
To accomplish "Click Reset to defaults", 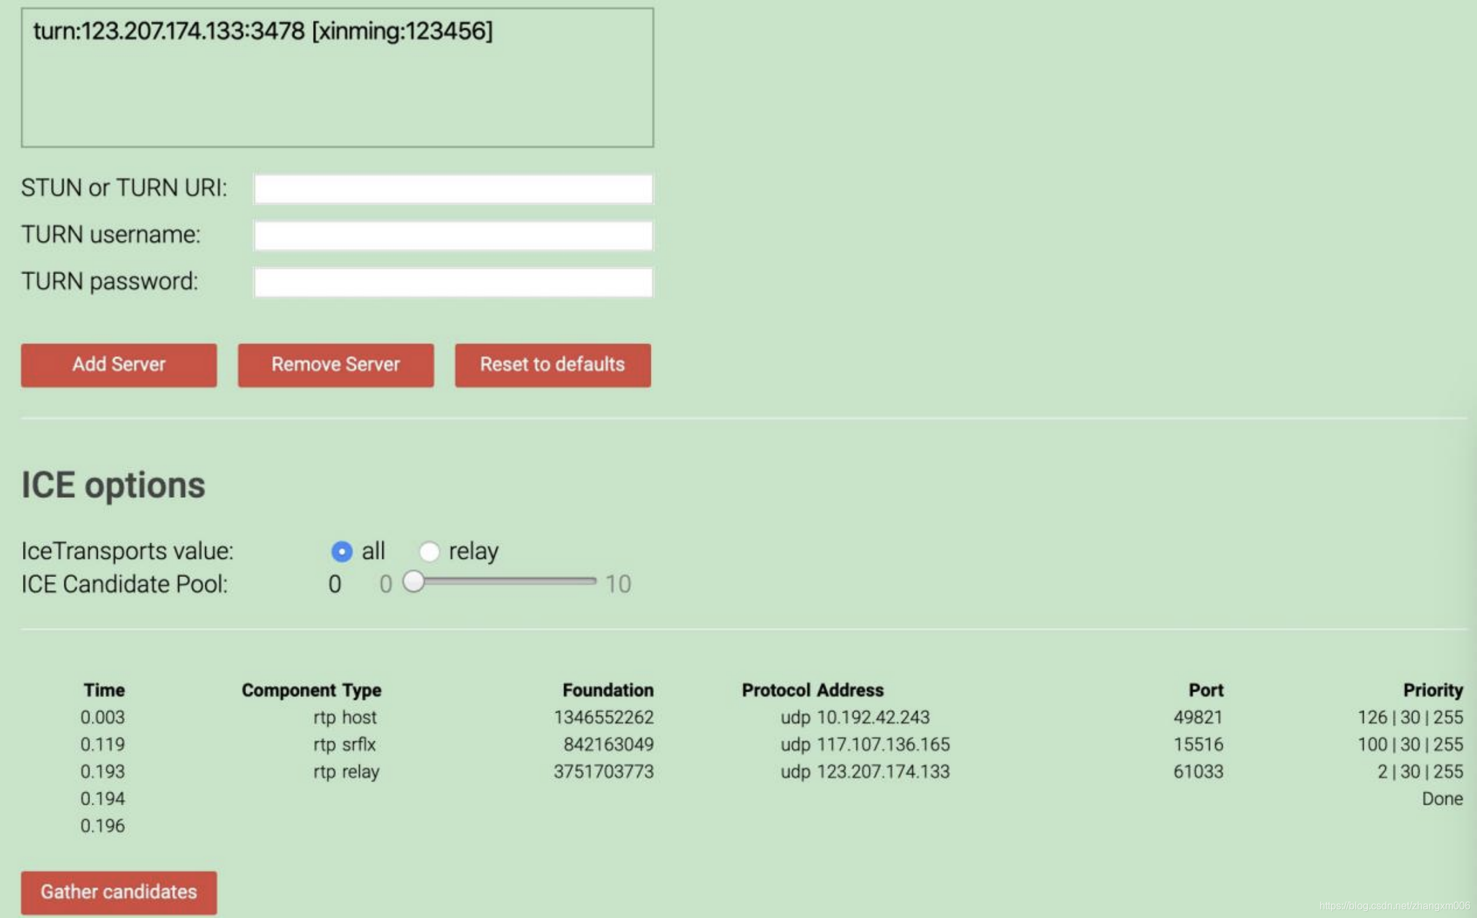I will coord(552,365).
